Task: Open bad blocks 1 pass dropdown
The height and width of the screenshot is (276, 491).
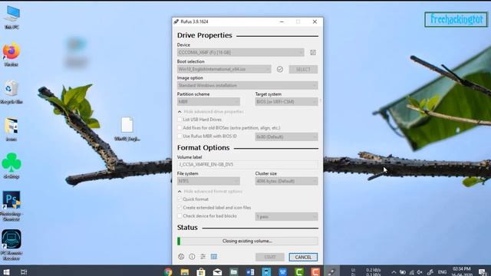Action: pyautogui.click(x=286, y=216)
